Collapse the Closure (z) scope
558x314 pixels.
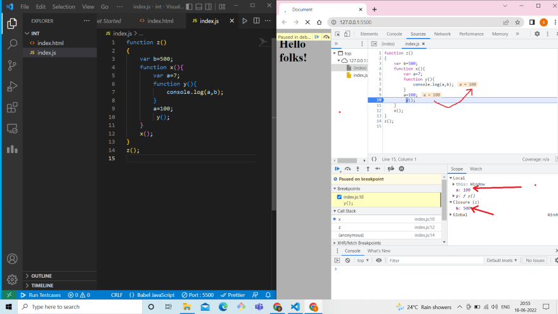coord(451,202)
